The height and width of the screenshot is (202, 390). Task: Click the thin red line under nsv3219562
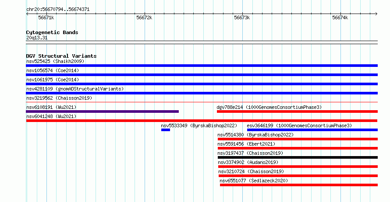point(202,102)
